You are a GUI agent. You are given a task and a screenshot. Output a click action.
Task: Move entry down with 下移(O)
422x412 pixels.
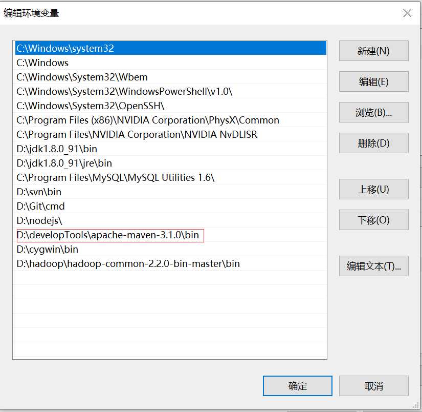[x=373, y=220]
